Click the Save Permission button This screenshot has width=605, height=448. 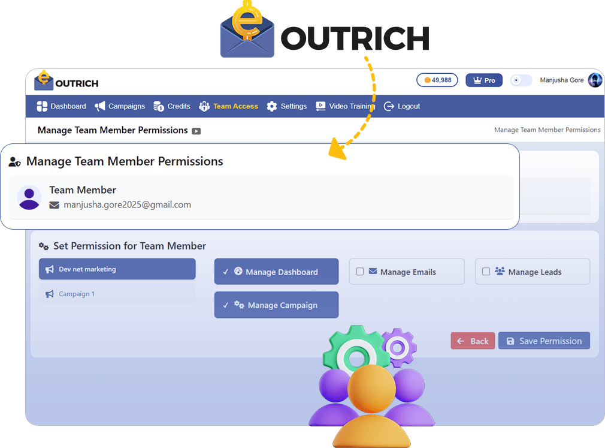point(544,341)
